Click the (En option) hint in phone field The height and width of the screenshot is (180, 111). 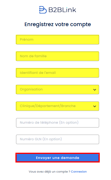tap(69, 122)
